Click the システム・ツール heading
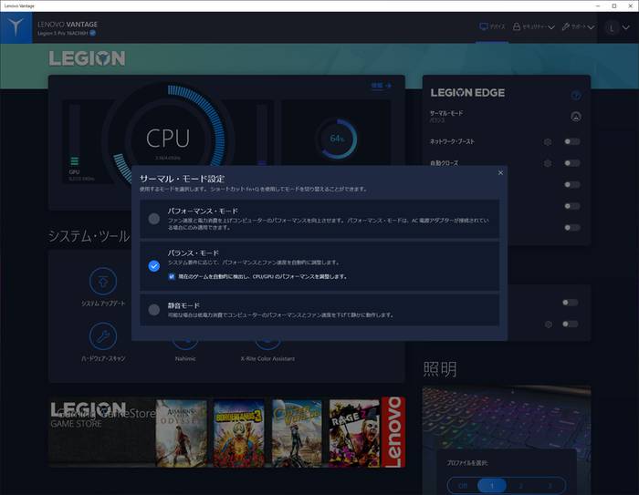 (89, 236)
